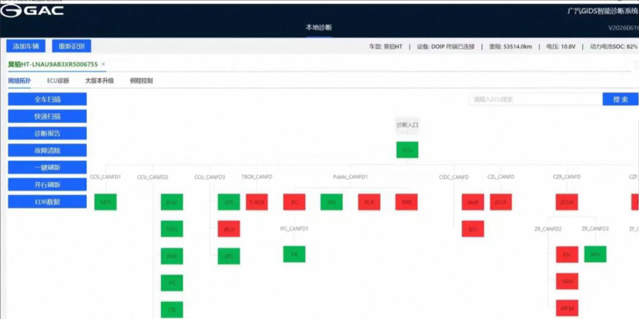Select the green IPS node
This screenshot has height=319, width=639.
coord(172,283)
